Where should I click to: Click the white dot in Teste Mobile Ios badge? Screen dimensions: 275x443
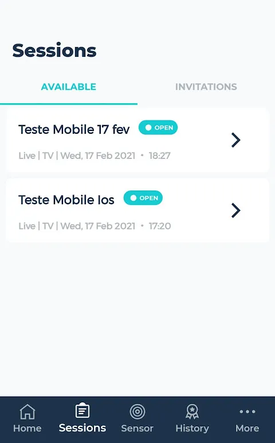pos(133,198)
